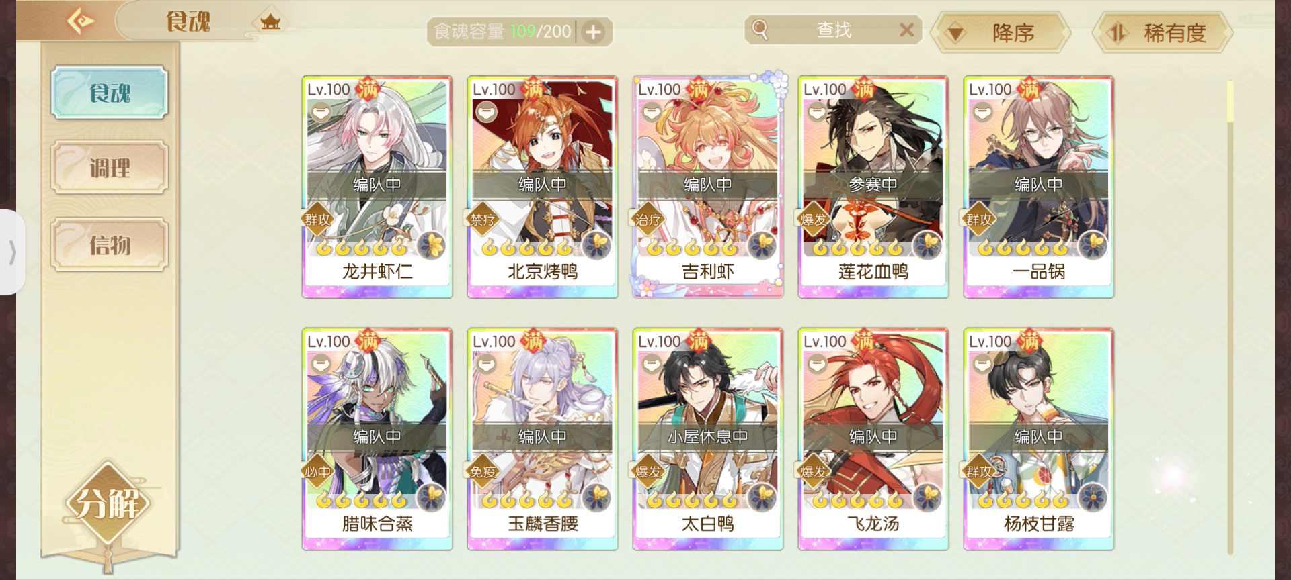The width and height of the screenshot is (1291, 580).
Task: Open the 信物 tab
Action: [110, 245]
